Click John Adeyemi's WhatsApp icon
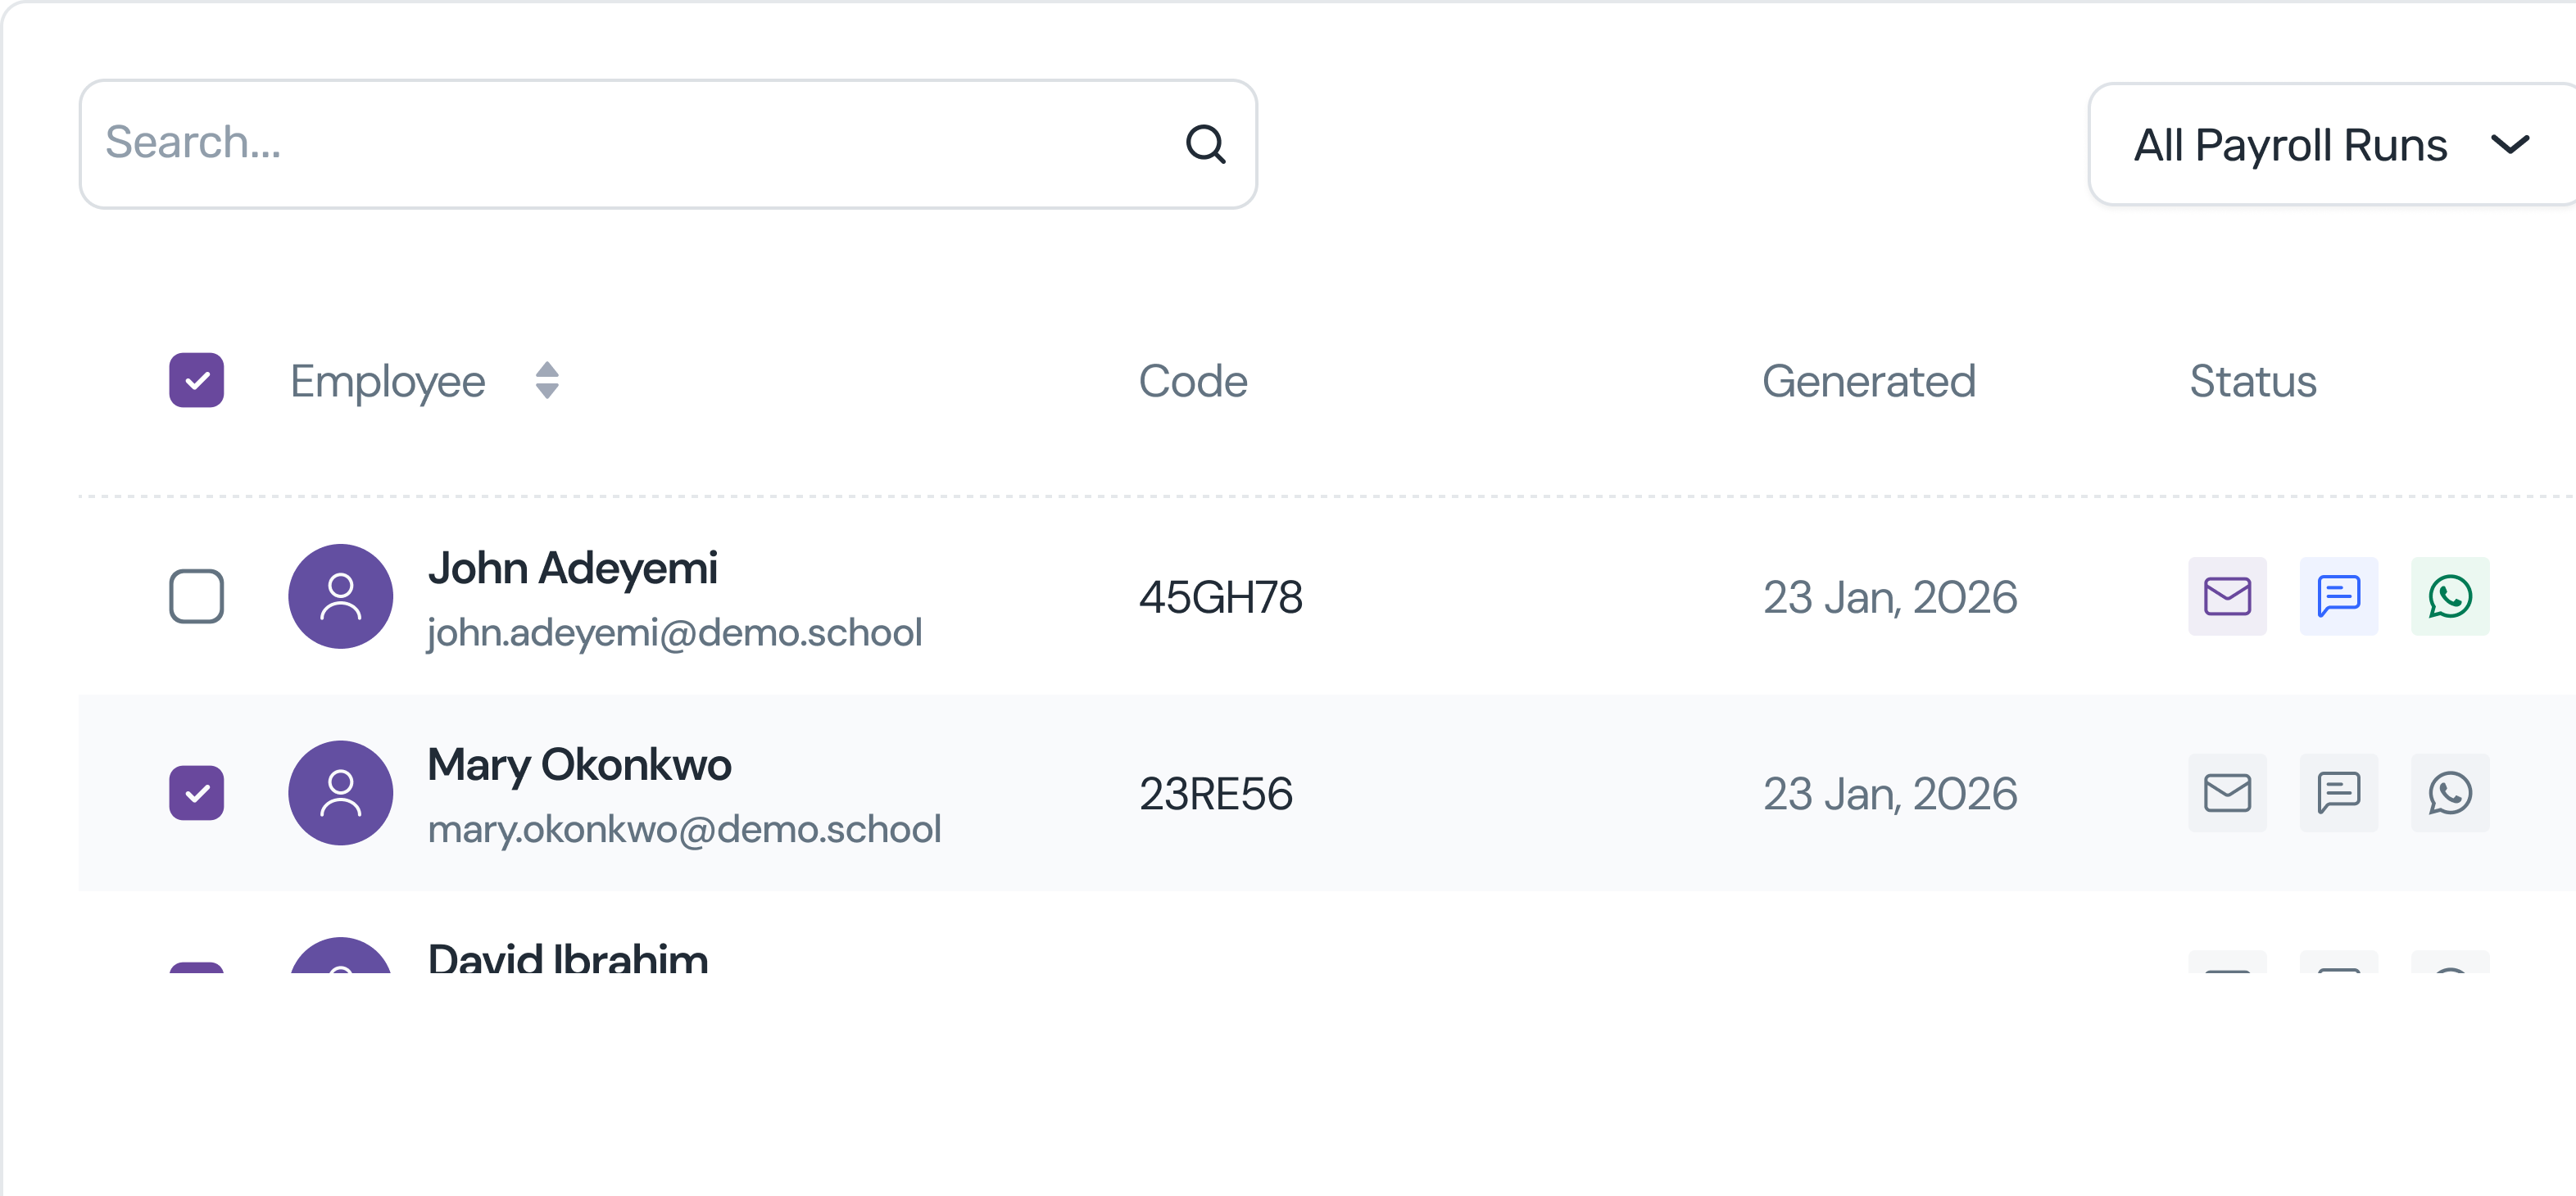 [x=2449, y=596]
